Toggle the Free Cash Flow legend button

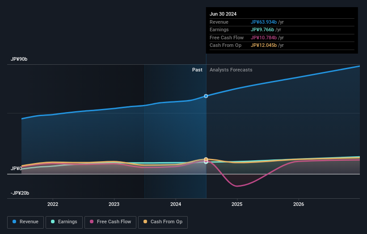pyautogui.click(x=110, y=222)
